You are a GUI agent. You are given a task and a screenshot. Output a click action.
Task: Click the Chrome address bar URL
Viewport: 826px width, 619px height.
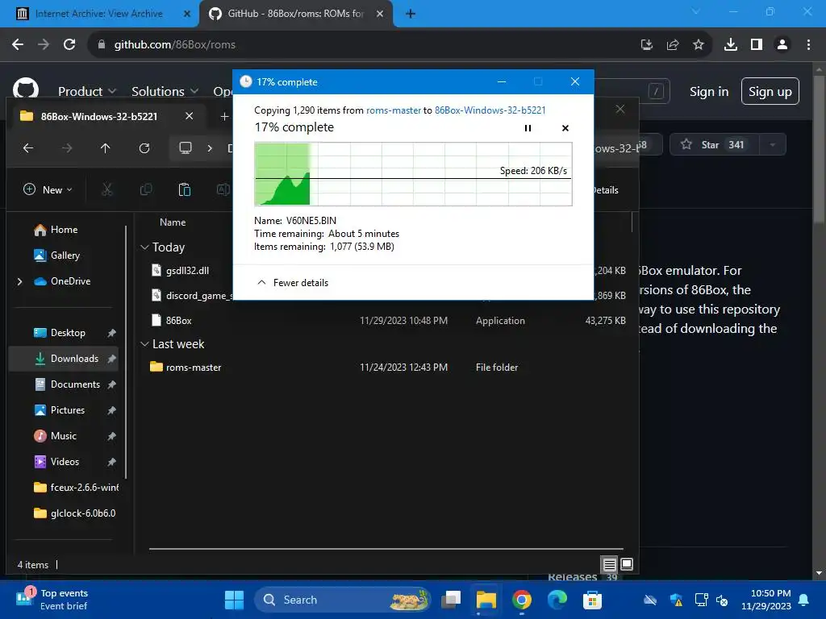[175, 45]
